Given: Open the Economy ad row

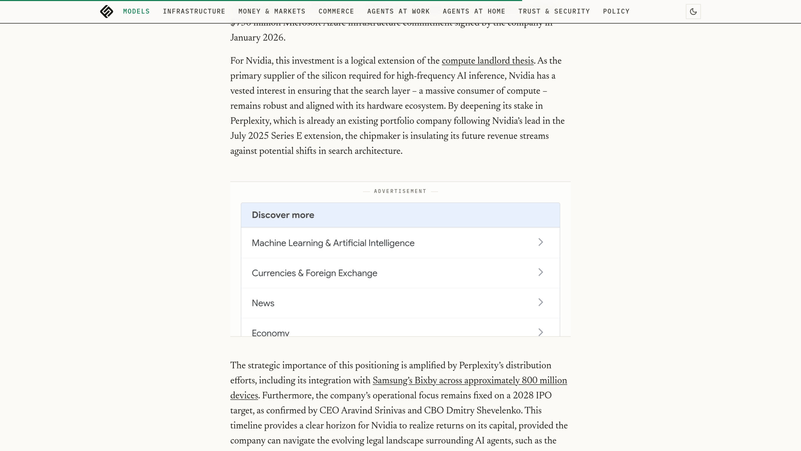Looking at the screenshot, I should [400, 328].
